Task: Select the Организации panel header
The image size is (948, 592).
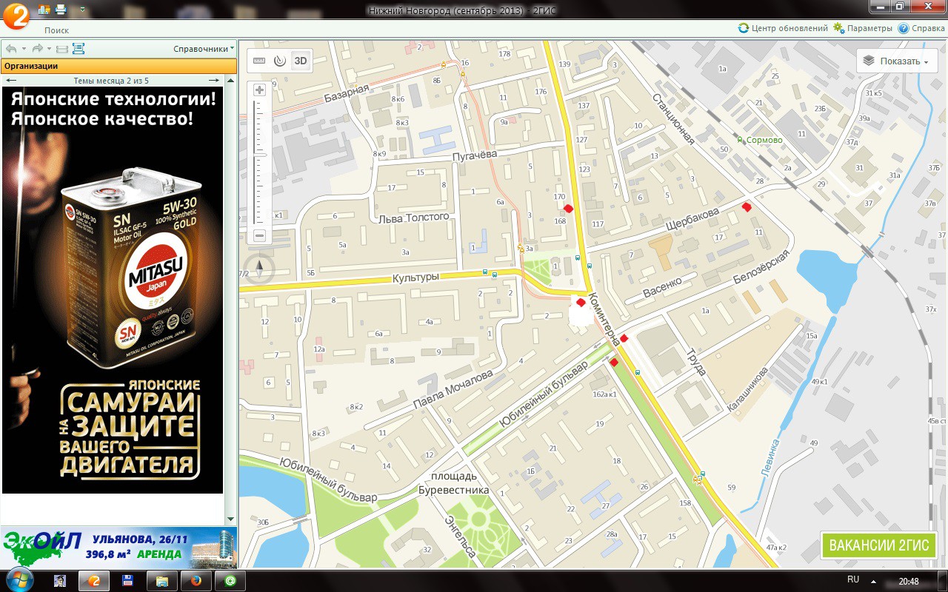Action: coord(118,66)
